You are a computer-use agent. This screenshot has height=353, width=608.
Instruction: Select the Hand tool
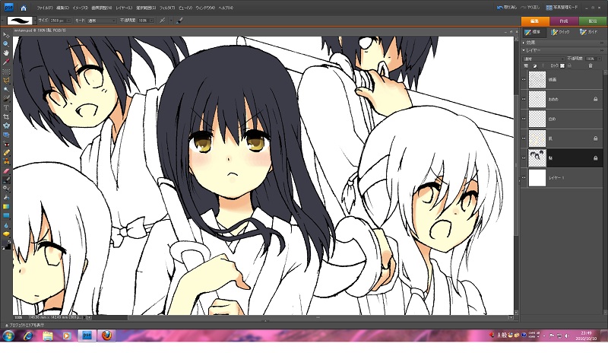point(6,52)
